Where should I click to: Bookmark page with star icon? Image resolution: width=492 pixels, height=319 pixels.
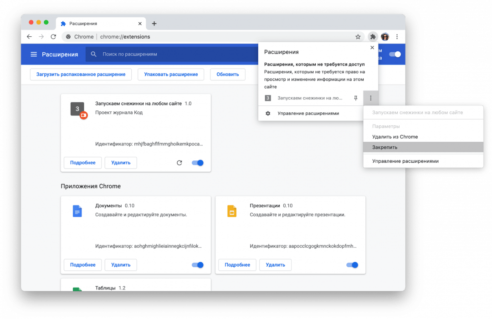coord(358,37)
